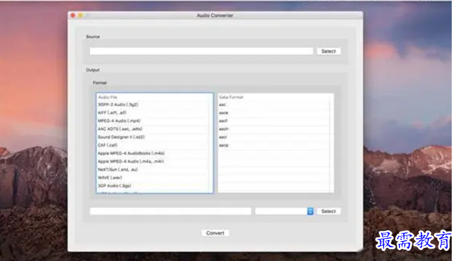Image resolution: width=457 pixels, height=261 pixels.
Task: Pick aacf data format row
Action: pos(274,121)
